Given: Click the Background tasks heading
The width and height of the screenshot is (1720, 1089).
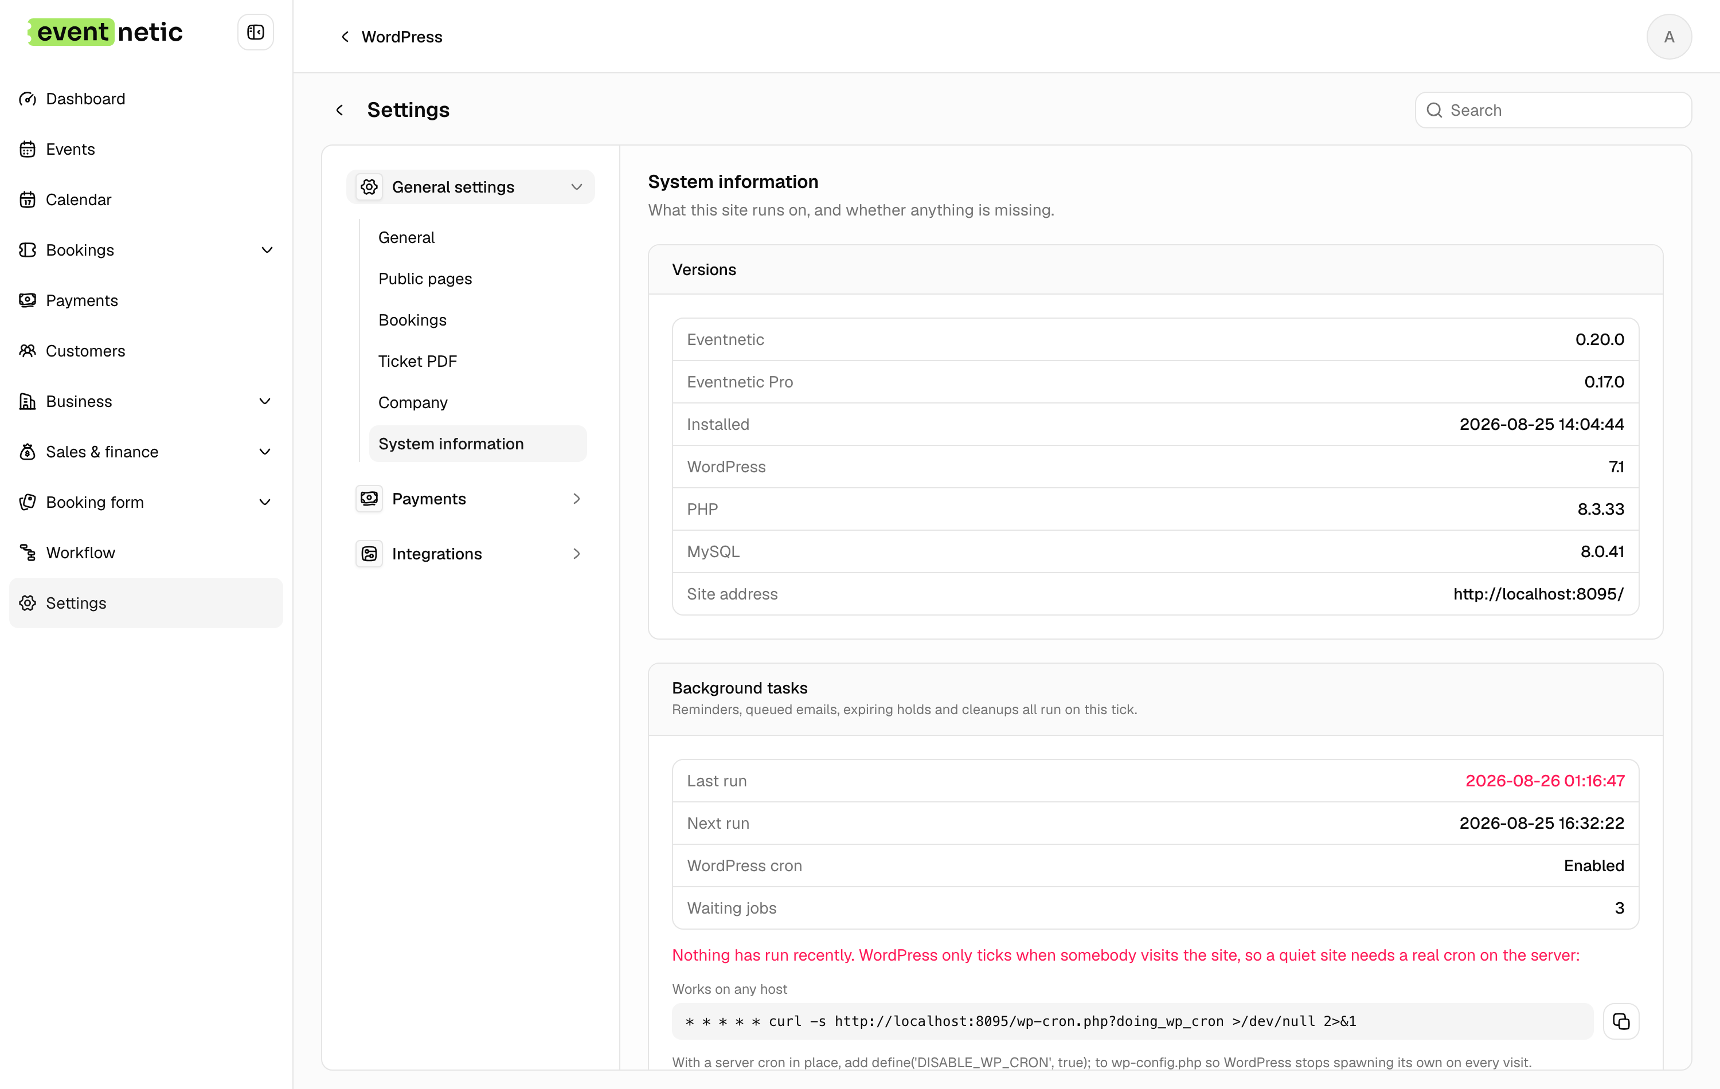Looking at the screenshot, I should (x=739, y=688).
